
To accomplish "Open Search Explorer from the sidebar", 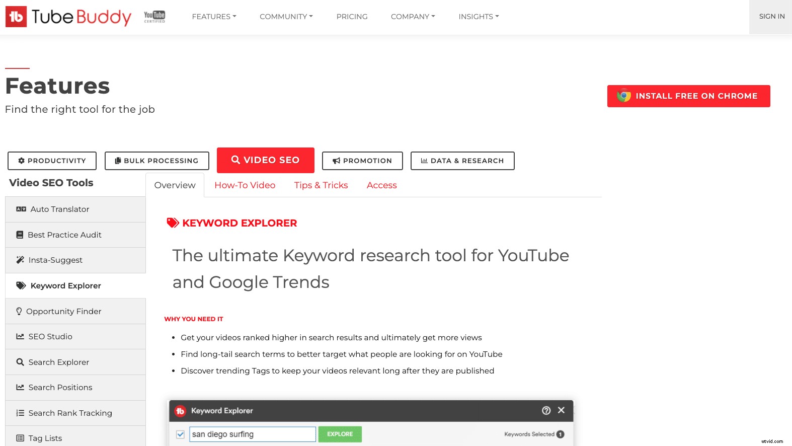I will tap(75, 362).
